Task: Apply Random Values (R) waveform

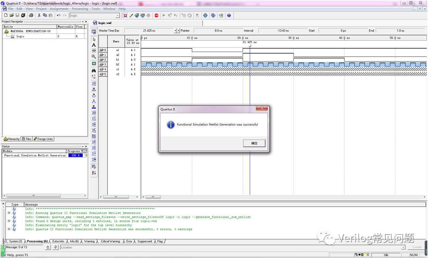Action: (x=94, y=160)
